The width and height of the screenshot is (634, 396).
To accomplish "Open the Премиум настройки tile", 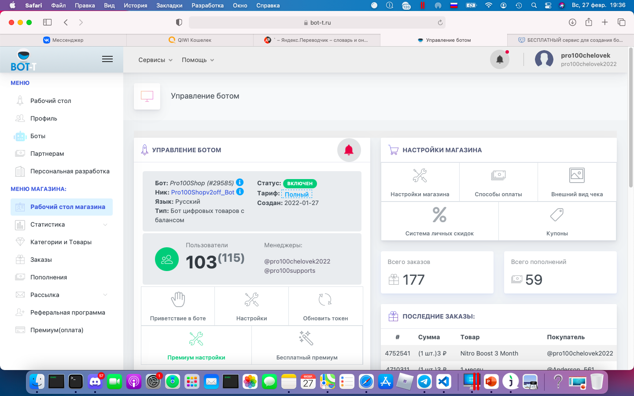I will tap(196, 345).
